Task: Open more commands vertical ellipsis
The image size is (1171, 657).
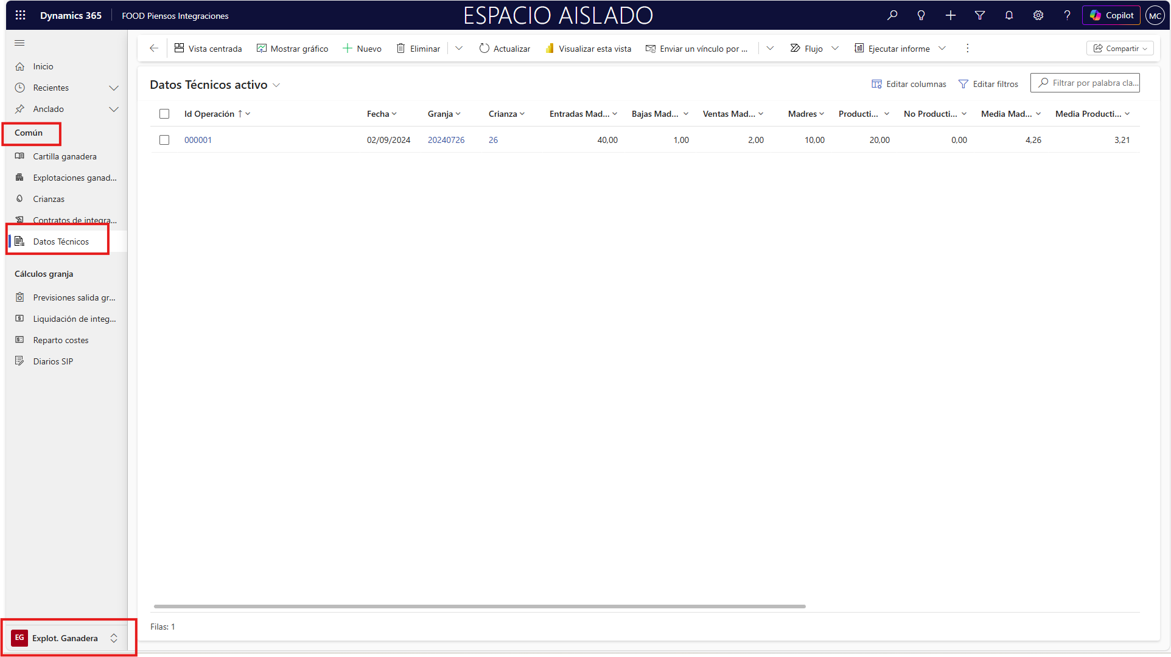Action: [x=967, y=48]
